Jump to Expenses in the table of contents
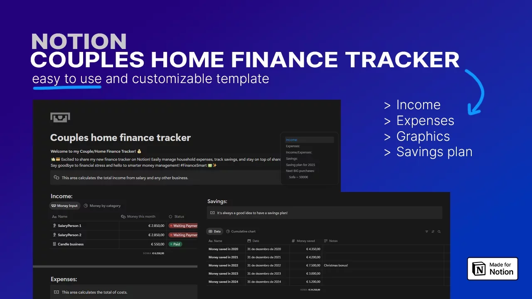Viewport: 532px width, 299px height. pyautogui.click(x=293, y=146)
